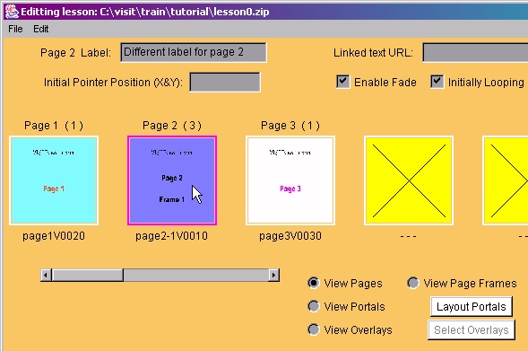Screen dimensions: 528x351
Task: Click the right arrow of the horizontal scrollbar
Action: click(273, 275)
